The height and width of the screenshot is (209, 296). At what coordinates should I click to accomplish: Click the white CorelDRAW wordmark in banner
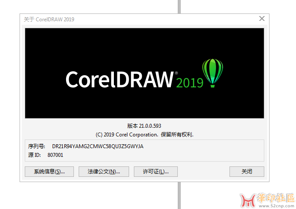120,80
